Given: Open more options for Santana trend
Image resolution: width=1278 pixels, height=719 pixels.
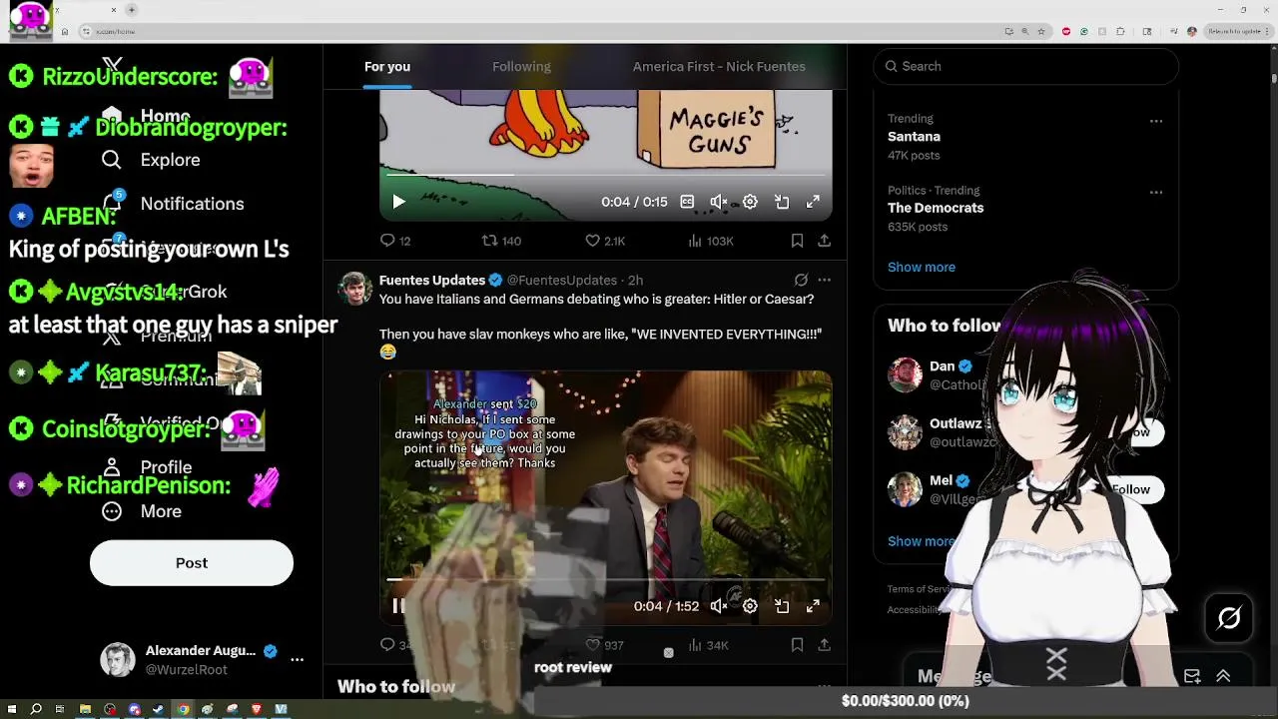Looking at the screenshot, I should tap(1156, 121).
